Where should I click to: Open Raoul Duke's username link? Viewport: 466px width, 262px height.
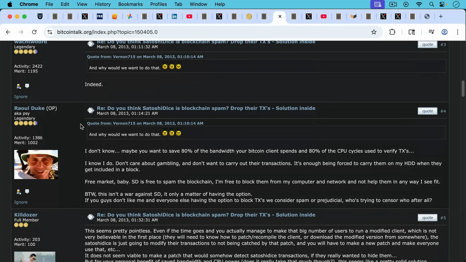click(x=29, y=108)
